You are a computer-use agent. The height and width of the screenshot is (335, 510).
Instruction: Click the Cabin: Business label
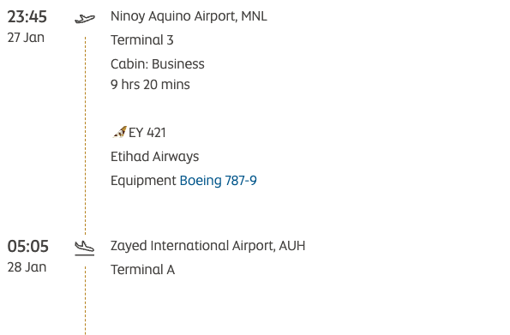click(x=158, y=63)
